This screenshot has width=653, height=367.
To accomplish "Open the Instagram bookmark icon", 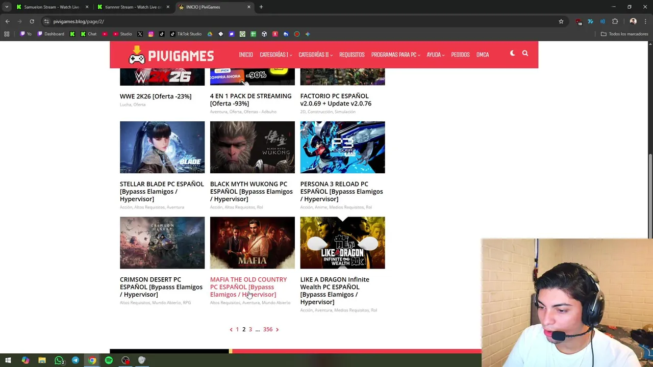I will (151, 34).
